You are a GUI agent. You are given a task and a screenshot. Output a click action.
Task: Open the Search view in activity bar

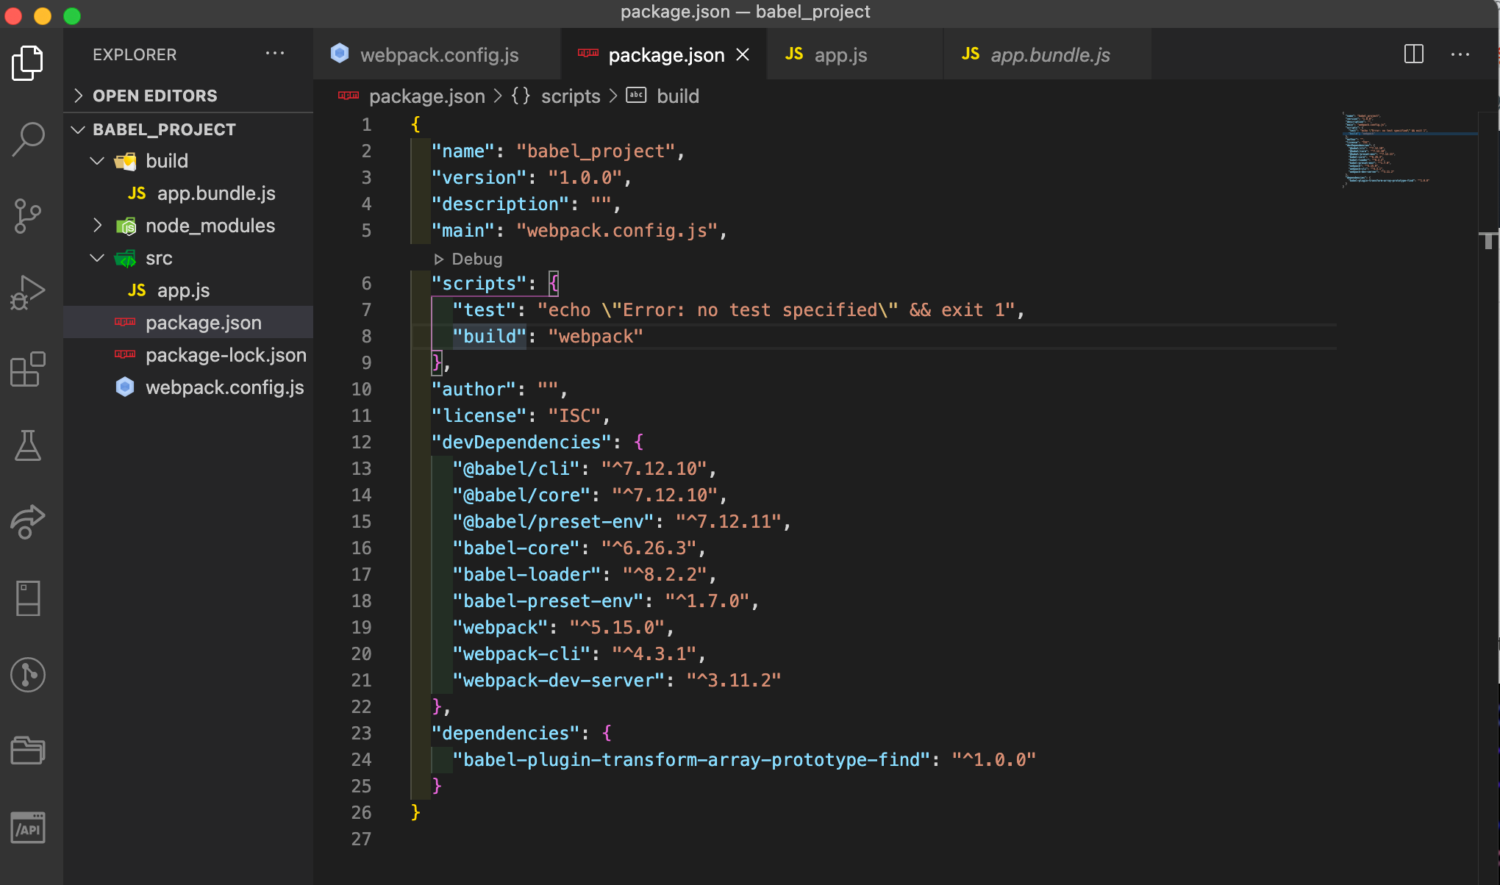click(x=28, y=138)
